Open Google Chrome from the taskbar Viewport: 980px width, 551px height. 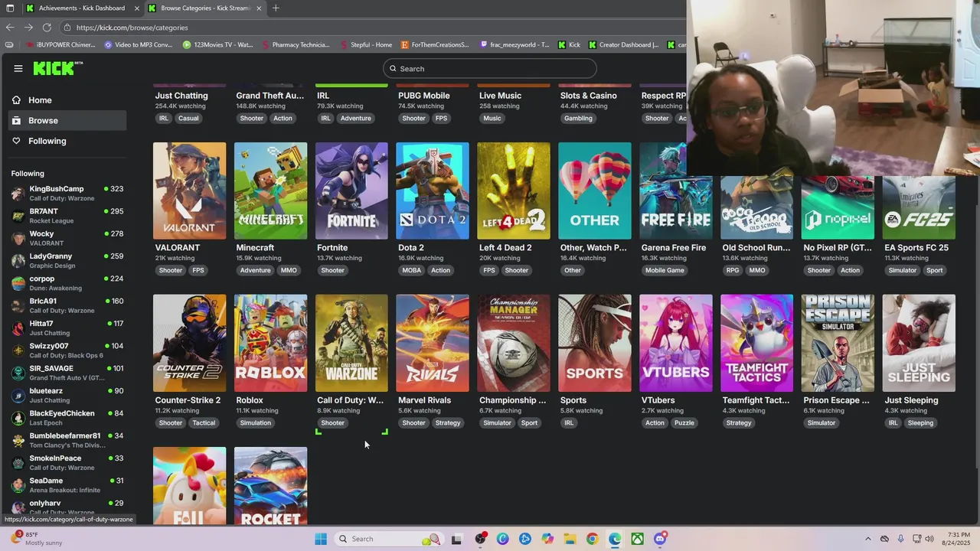pos(592,539)
